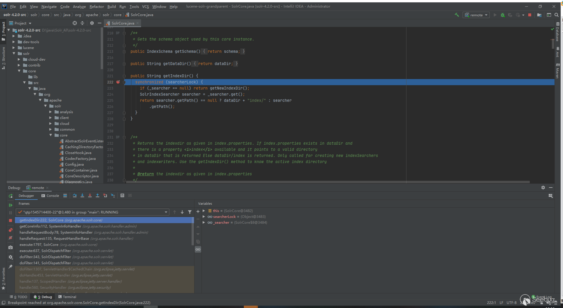563x308 pixels.
Task: Toggle Mute Breakpoints in debug sidebar
Action: [11, 238]
